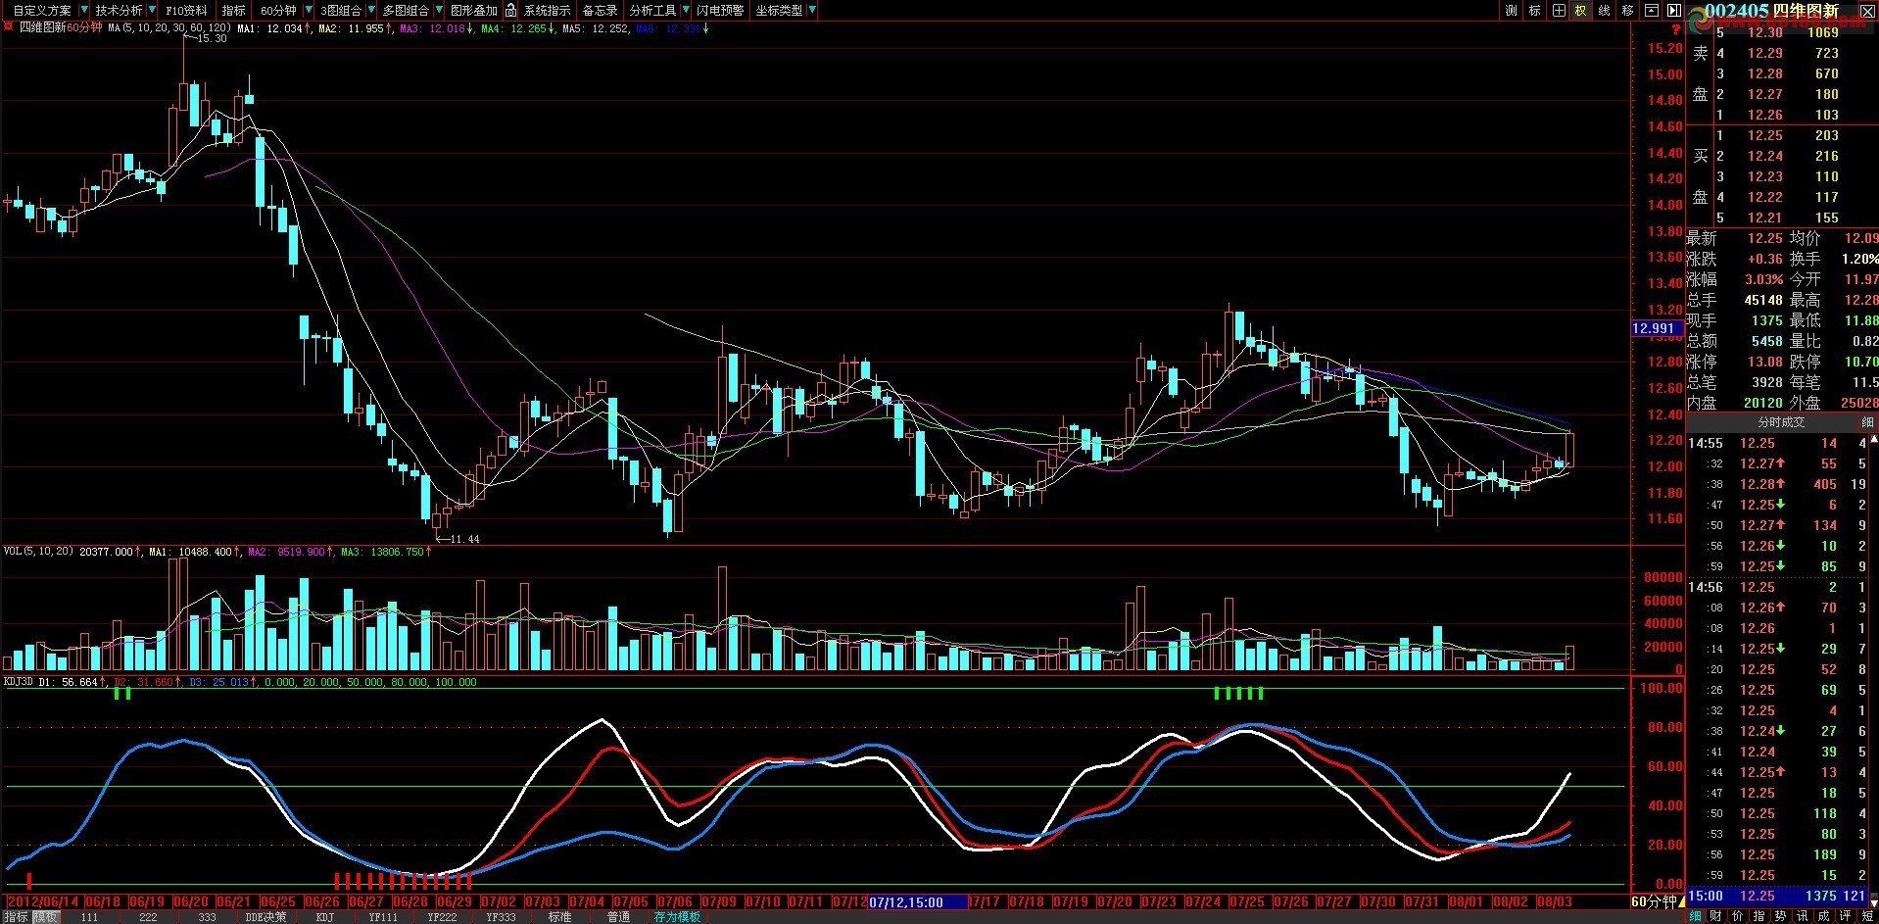Select the 标准 template tab
Viewport: 1879px width, 924px height.
click(559, 917)
